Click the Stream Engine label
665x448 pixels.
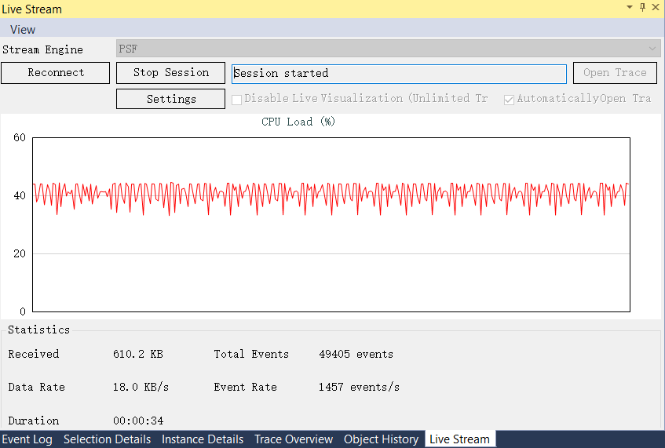(43, 50)
